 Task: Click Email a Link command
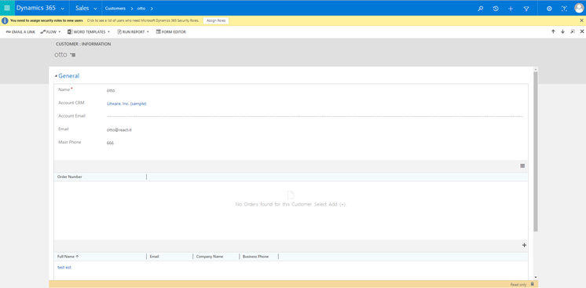[20, 32]
